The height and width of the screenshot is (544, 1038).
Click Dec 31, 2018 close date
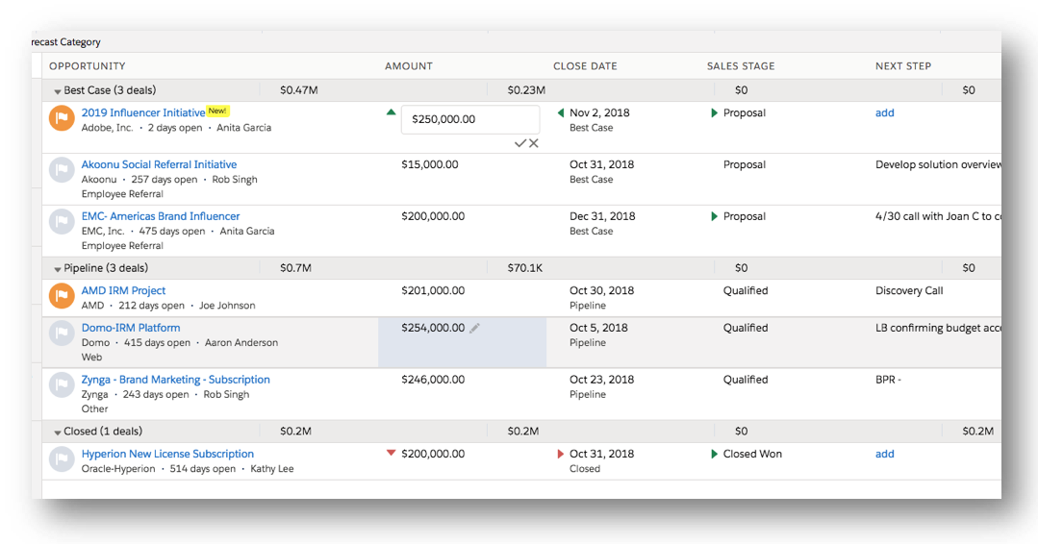(x=602, y=215)
